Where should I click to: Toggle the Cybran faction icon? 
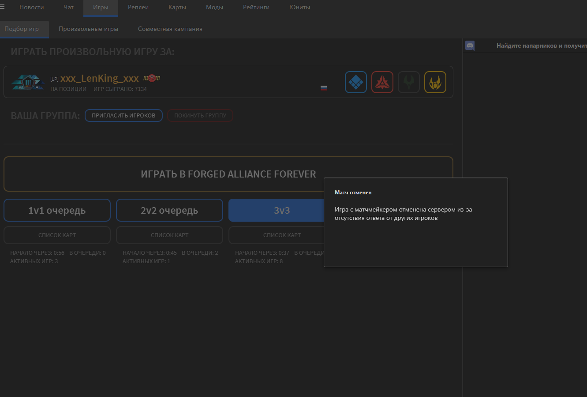382,82
